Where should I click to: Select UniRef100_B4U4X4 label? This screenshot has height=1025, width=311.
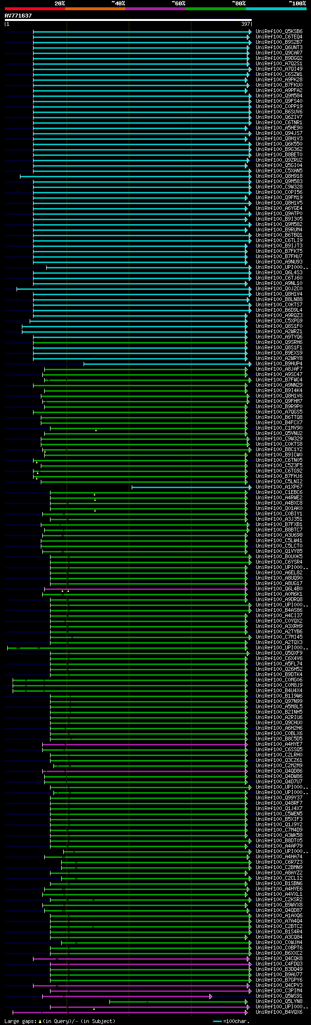pyautogui.click(x=279, y=691)
